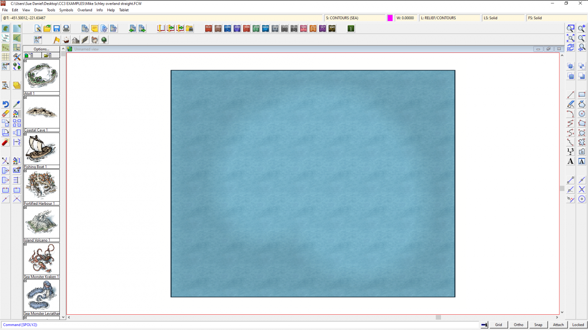The height and width of the screenshot is (330, 588).
Task: Toggle Snap mode
Action: point(539,325)
